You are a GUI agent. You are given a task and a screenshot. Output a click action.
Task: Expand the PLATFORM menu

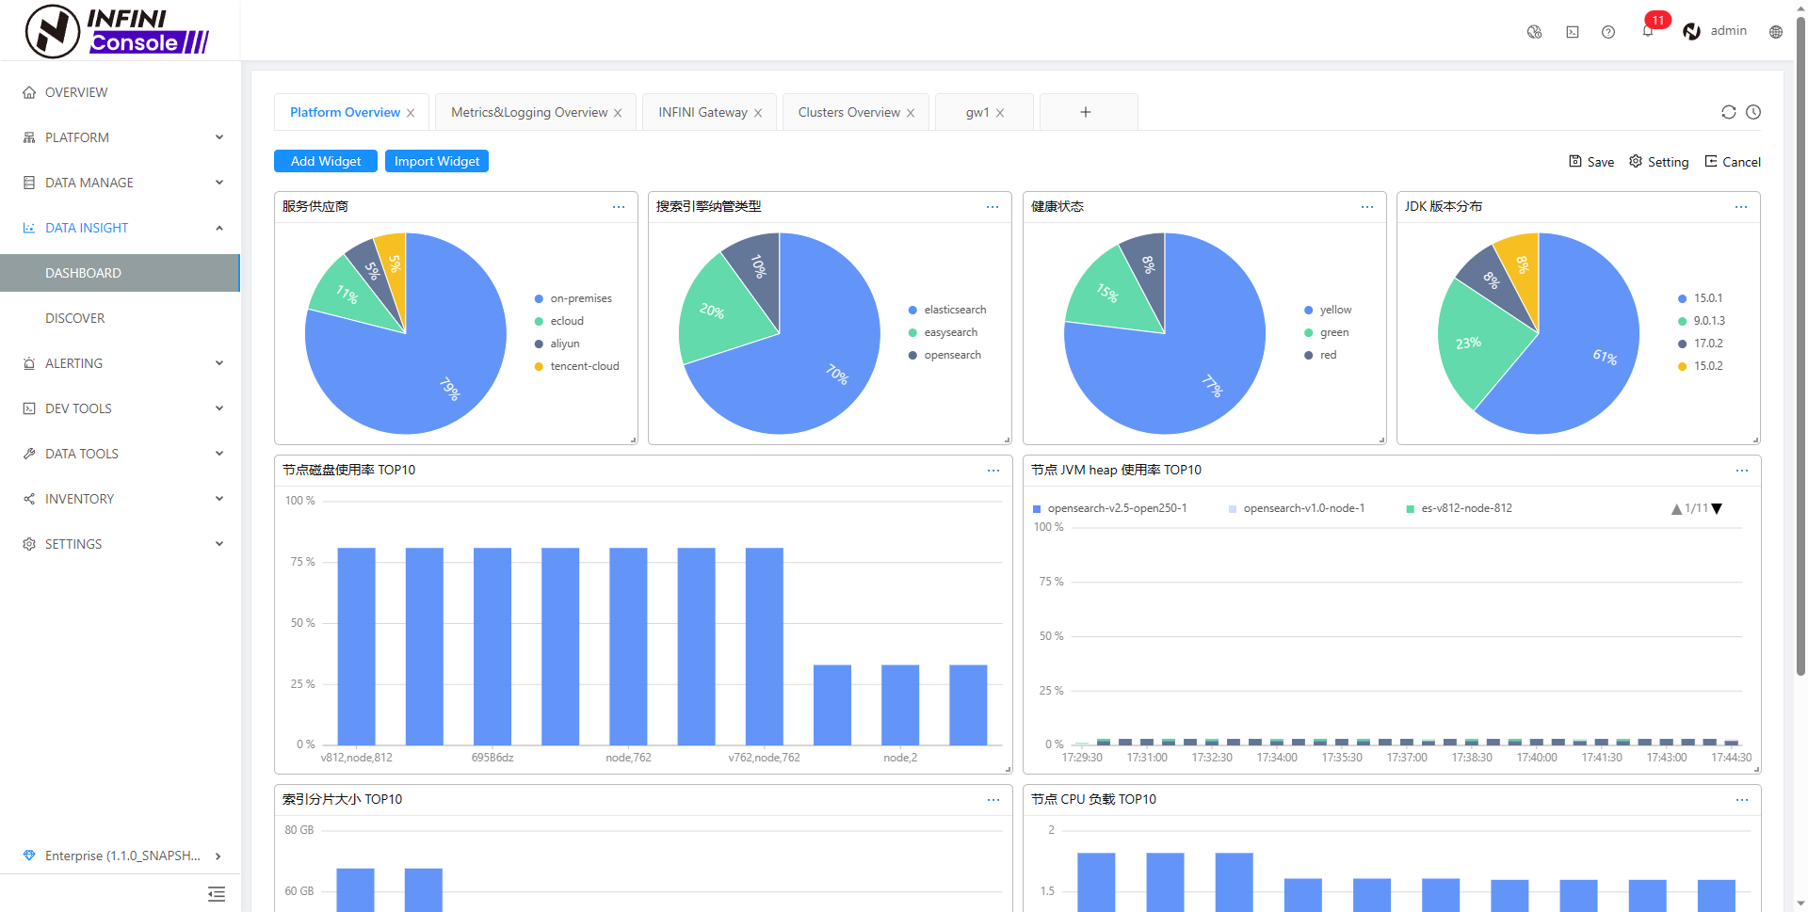coord(121,137)
